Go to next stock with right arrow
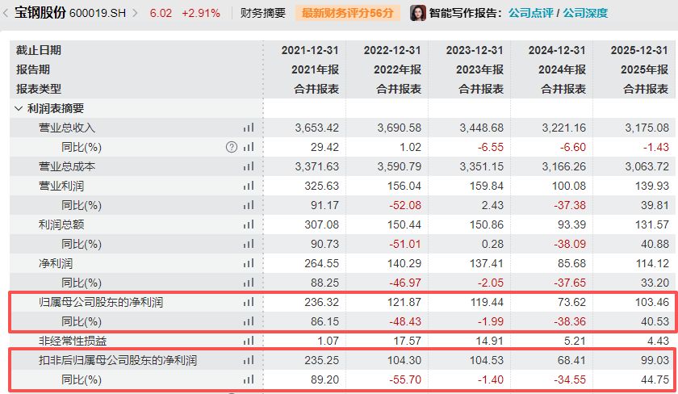 [x=135, y=13]
